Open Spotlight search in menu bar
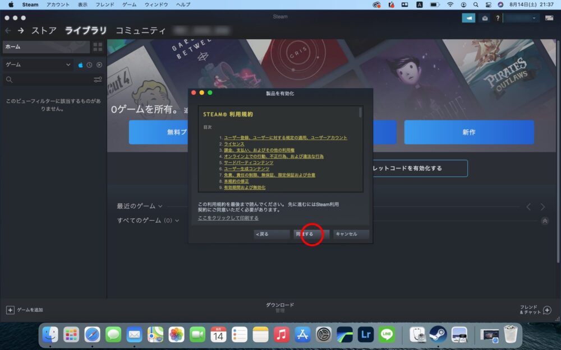The image size is (561, 350). 476,4
